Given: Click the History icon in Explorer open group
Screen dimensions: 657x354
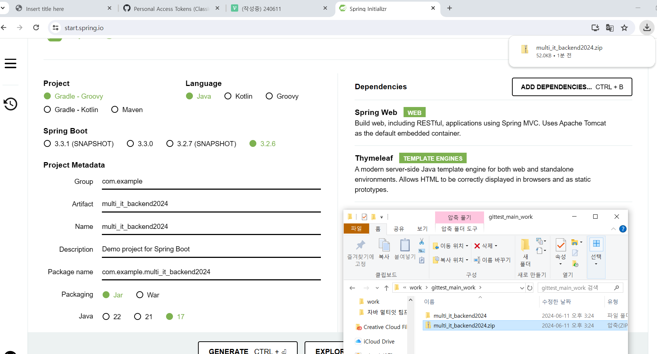Looking at the screenshot, I should pos(575,264).
